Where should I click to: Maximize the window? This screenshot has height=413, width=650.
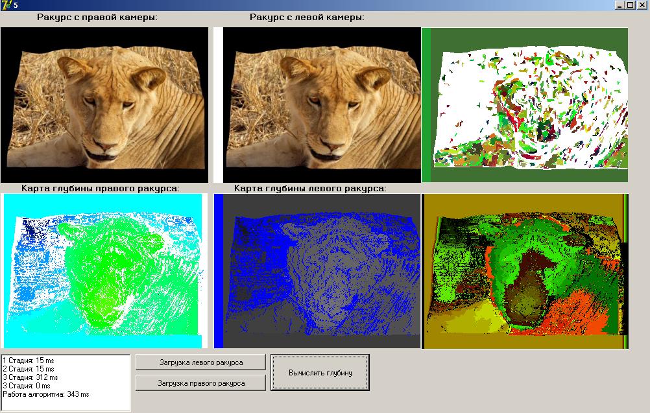pyautogui.click(x=630, y=5)
